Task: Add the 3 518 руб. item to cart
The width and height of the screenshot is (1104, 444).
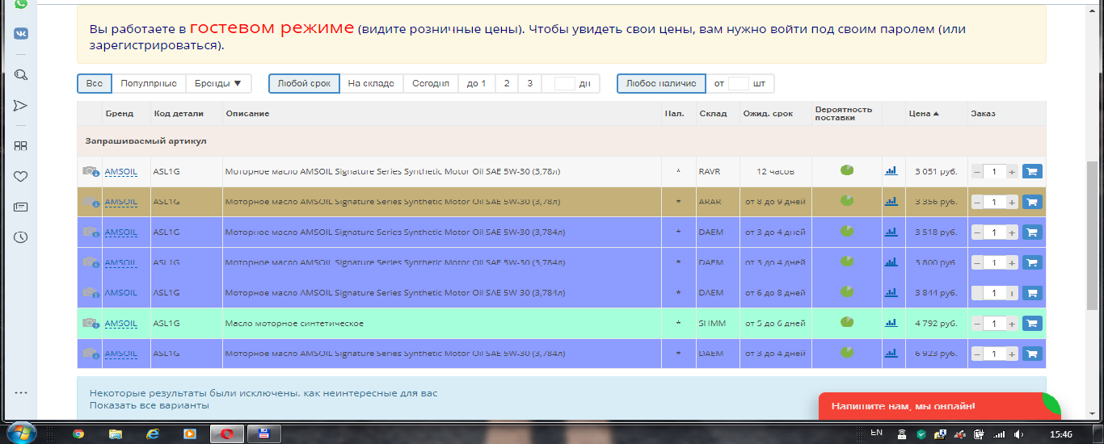Action: pyautogui.click(x=1032, y=232)
